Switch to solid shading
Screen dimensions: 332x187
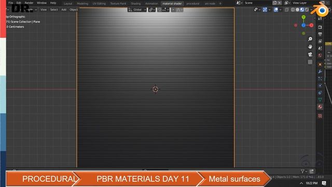297,9
